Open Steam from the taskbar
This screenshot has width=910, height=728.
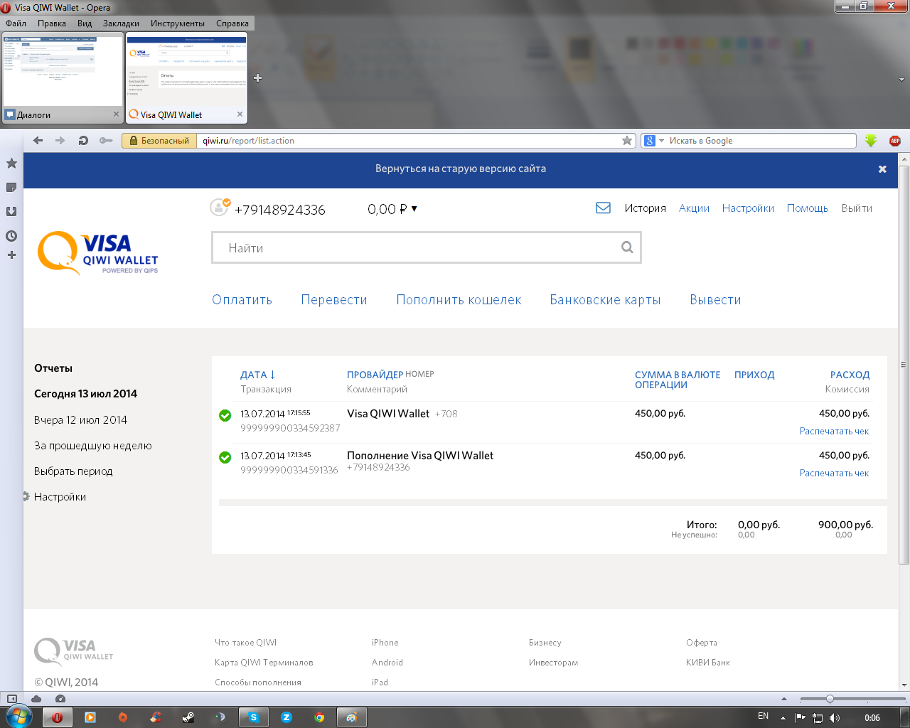pos(188,717)
